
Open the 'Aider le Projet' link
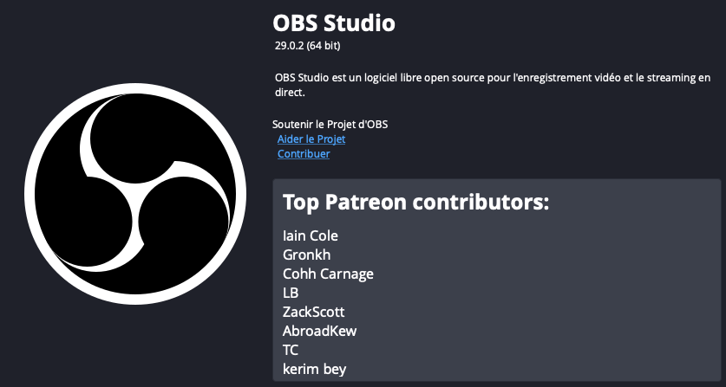311,139
